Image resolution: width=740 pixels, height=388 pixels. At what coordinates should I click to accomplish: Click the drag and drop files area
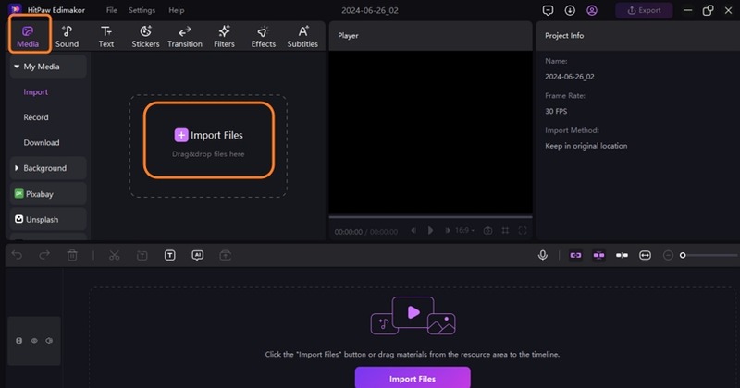(x=209, y=146)
